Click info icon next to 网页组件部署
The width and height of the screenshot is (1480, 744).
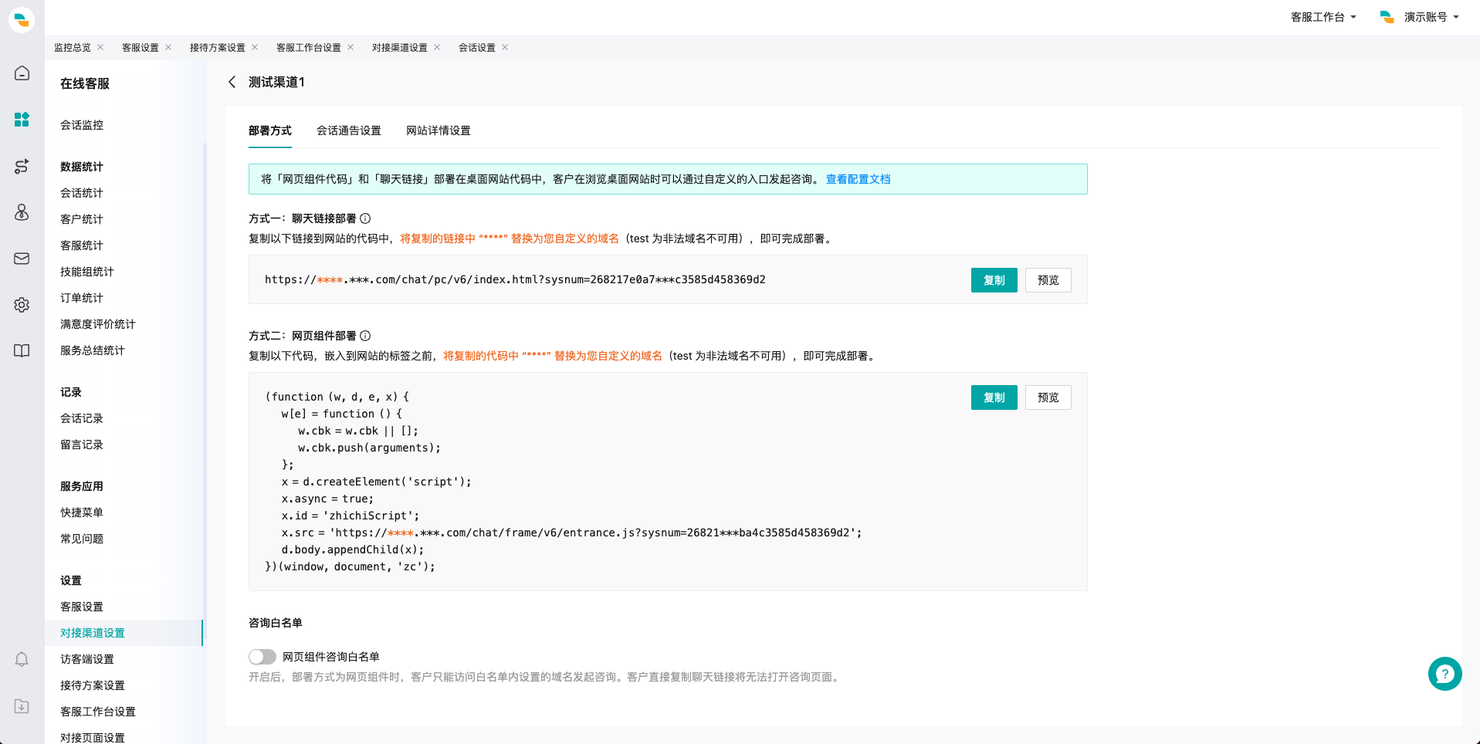[x=365, y=336]
